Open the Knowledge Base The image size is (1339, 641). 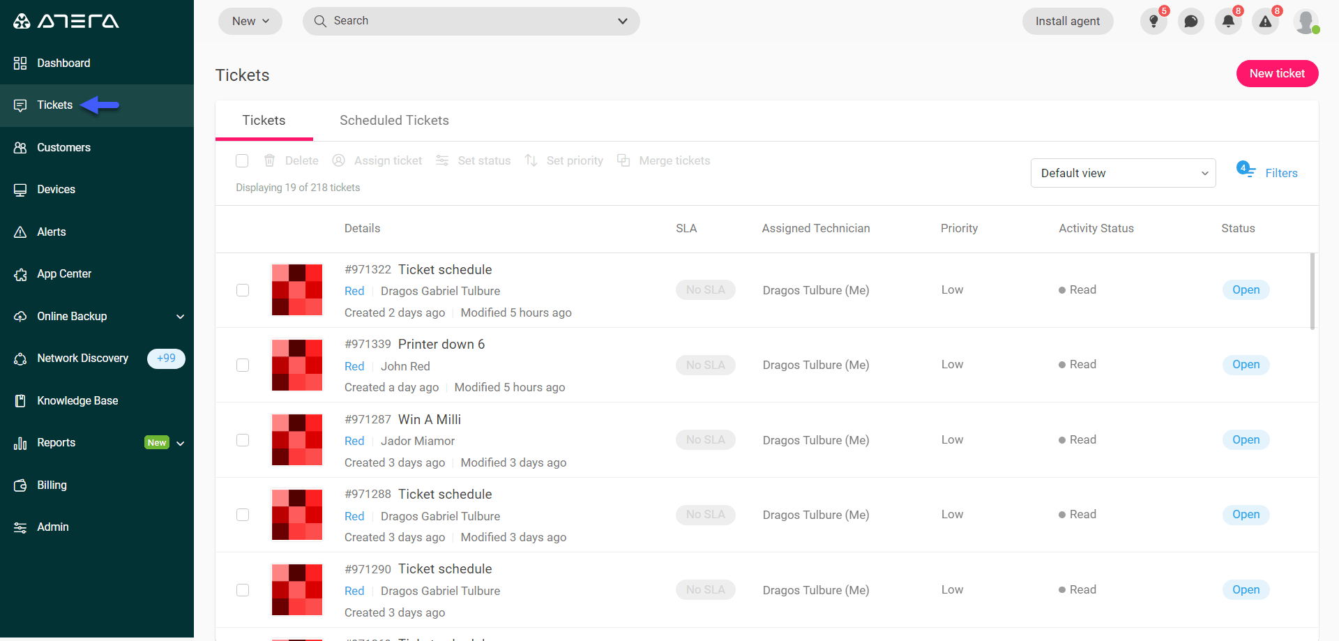(x=77, y=400)
